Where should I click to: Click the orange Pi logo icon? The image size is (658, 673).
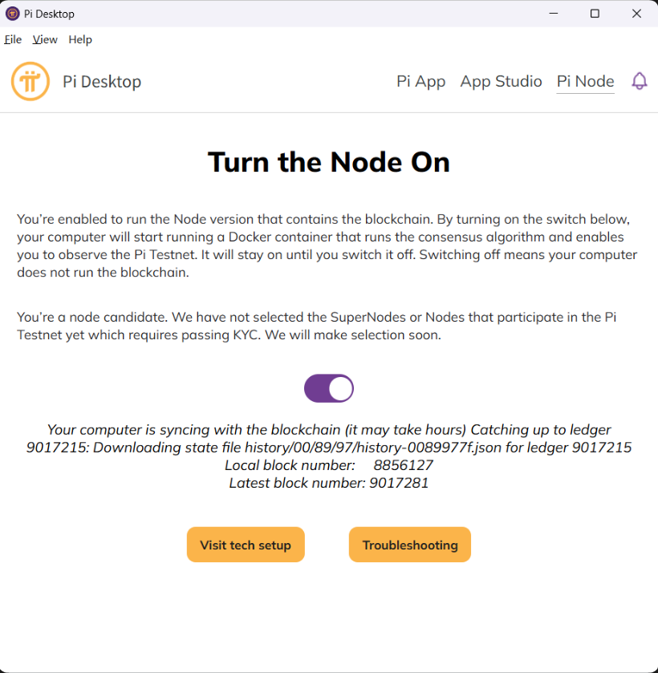tap(30, 81)
